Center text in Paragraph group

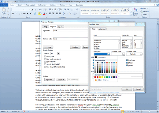pos(53,13)
